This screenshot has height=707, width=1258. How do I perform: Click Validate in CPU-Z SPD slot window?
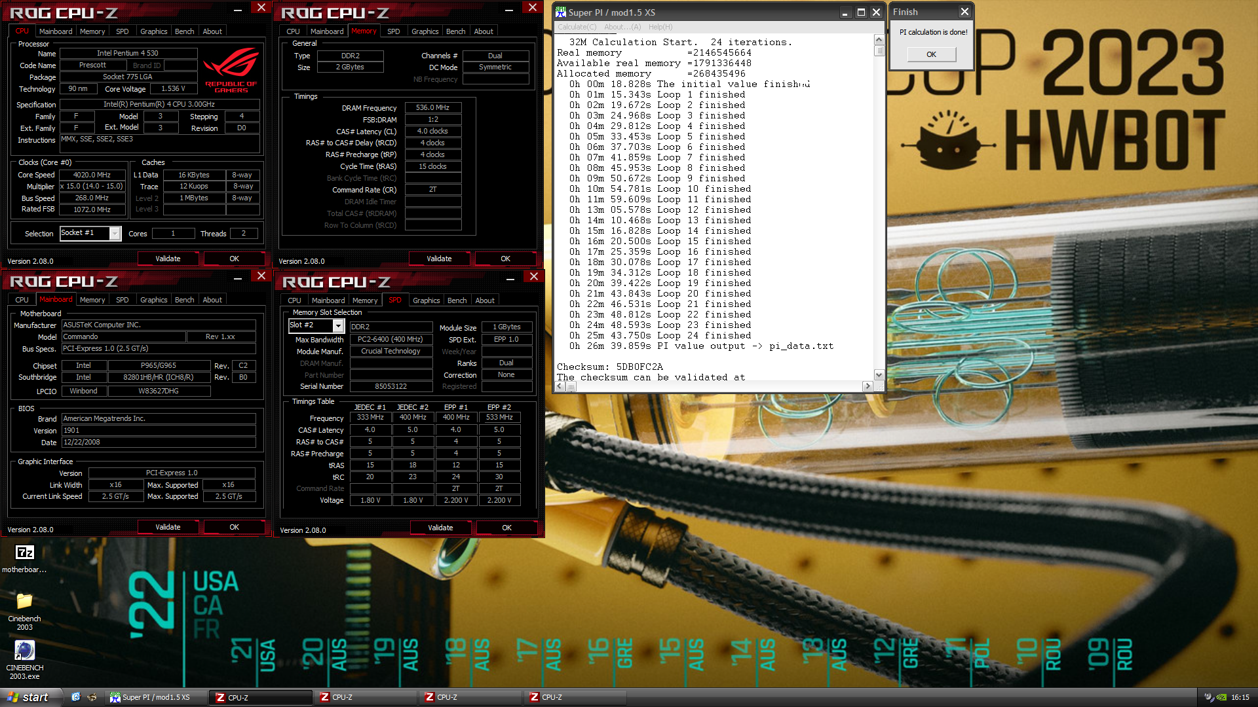tap(440, 528)
